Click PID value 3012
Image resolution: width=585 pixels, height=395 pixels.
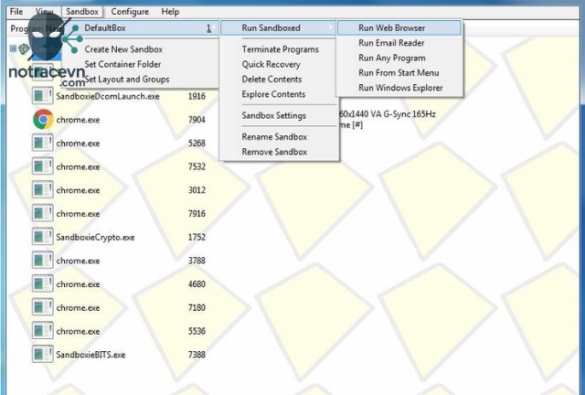(197, 190)
